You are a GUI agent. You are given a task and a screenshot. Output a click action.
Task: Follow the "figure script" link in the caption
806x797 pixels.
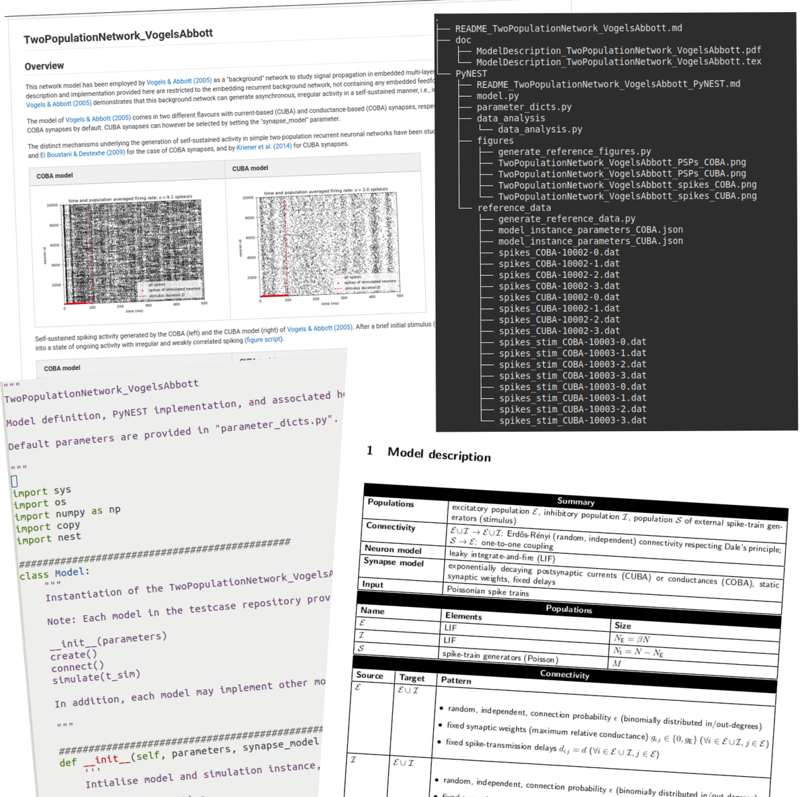tap(263, 339)
